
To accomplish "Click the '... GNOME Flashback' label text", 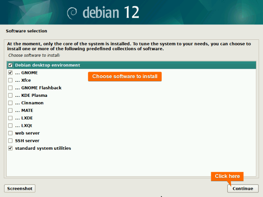I will pos(38,88).
